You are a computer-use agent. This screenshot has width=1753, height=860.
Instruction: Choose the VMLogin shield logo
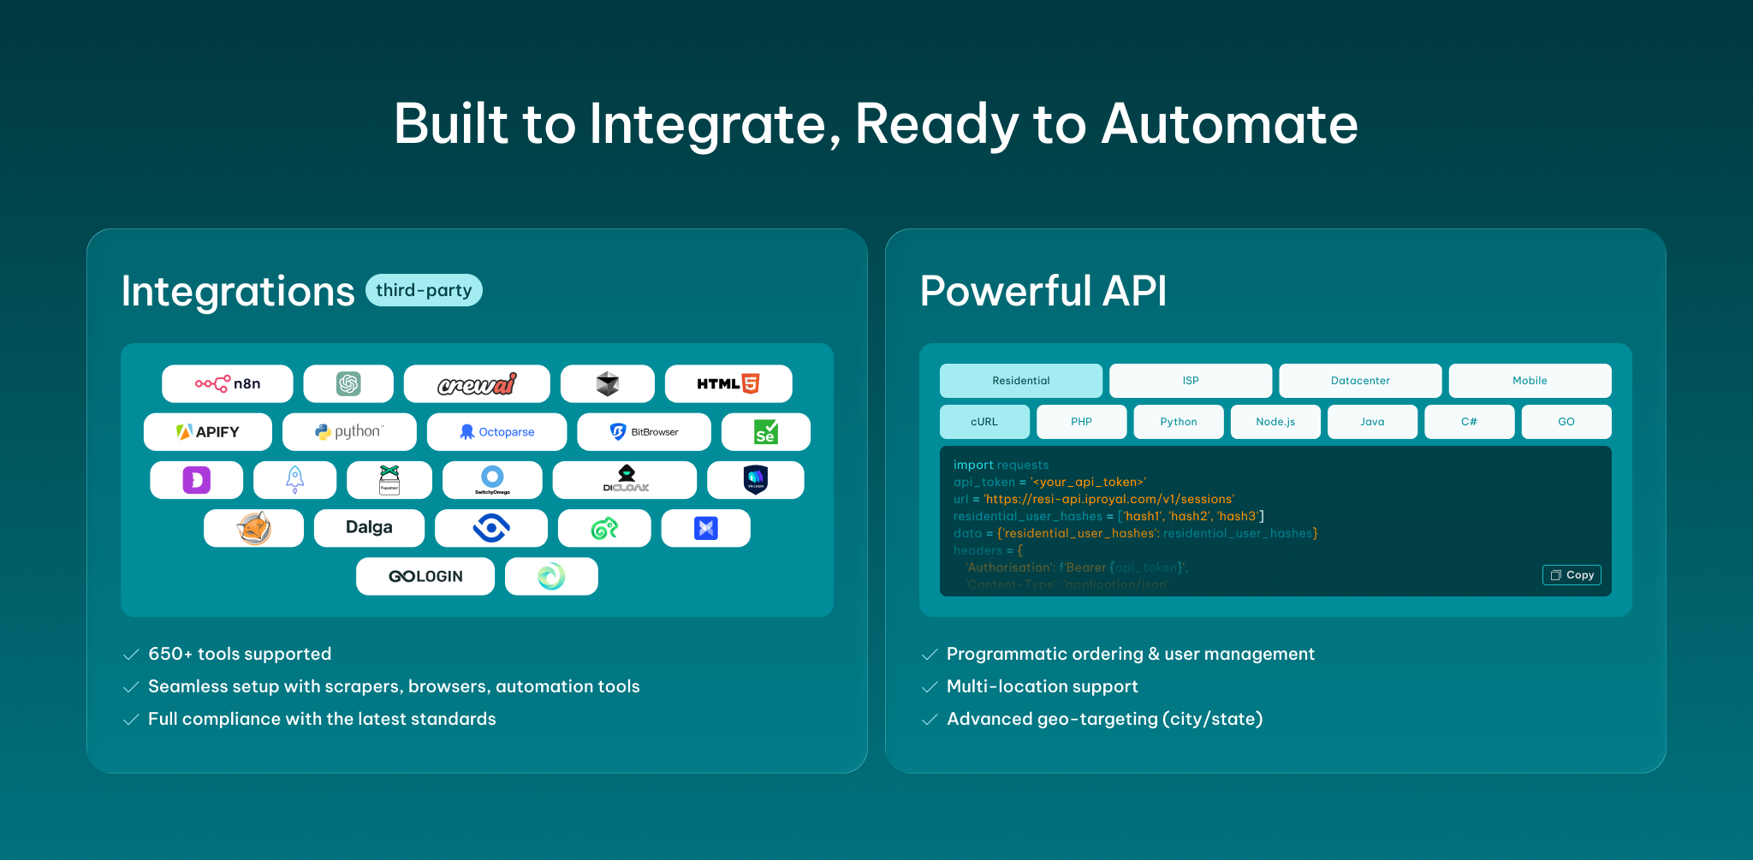click(756, 480)
